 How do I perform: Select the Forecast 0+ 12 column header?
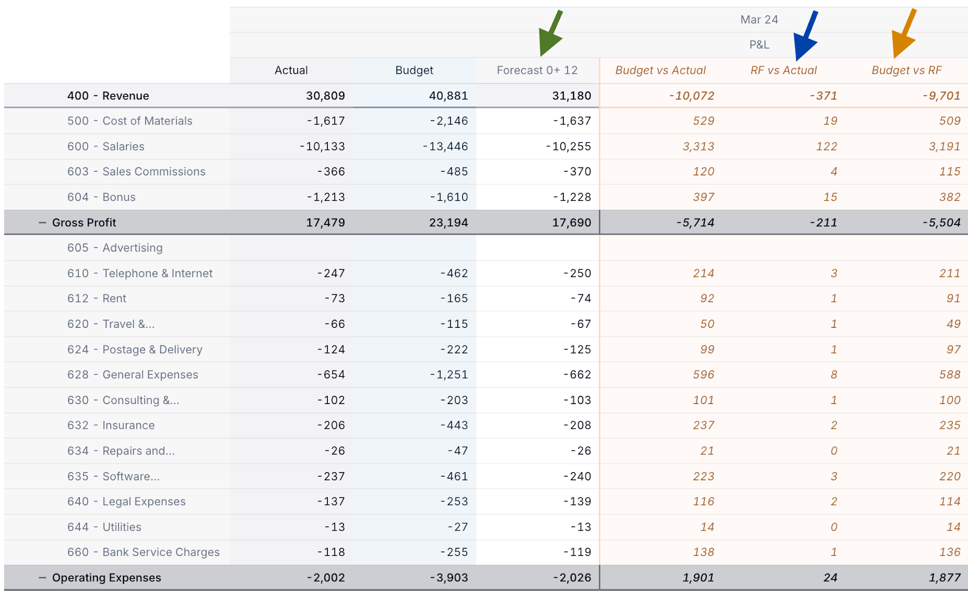coord(537,70)
